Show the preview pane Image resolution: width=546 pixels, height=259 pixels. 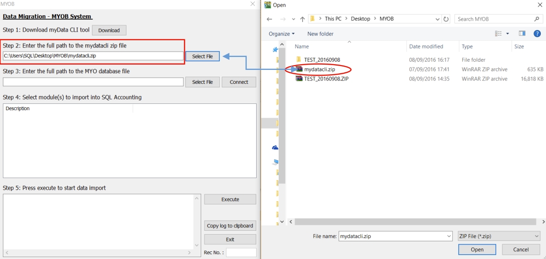tap(522, 34)
